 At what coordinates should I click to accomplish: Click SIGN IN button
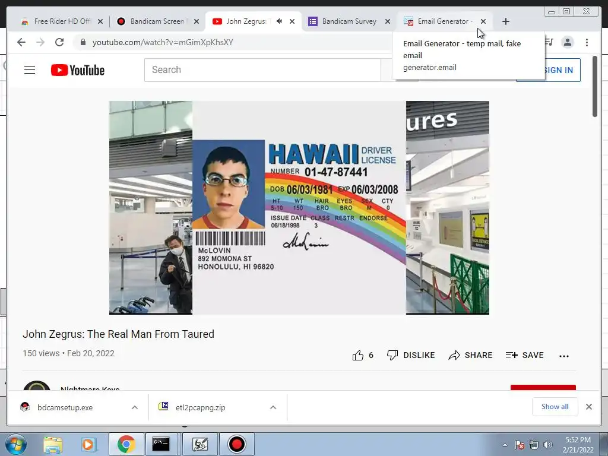[558, 70]
